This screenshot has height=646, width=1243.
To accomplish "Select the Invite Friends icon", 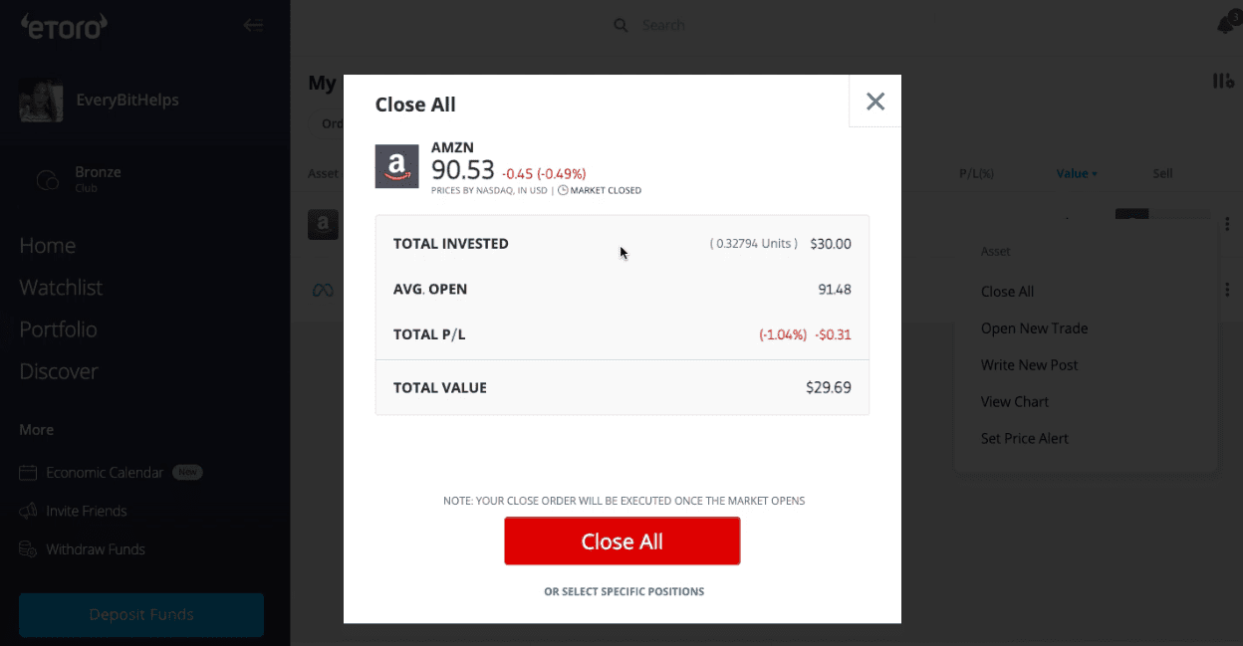I will click(28, 511).
